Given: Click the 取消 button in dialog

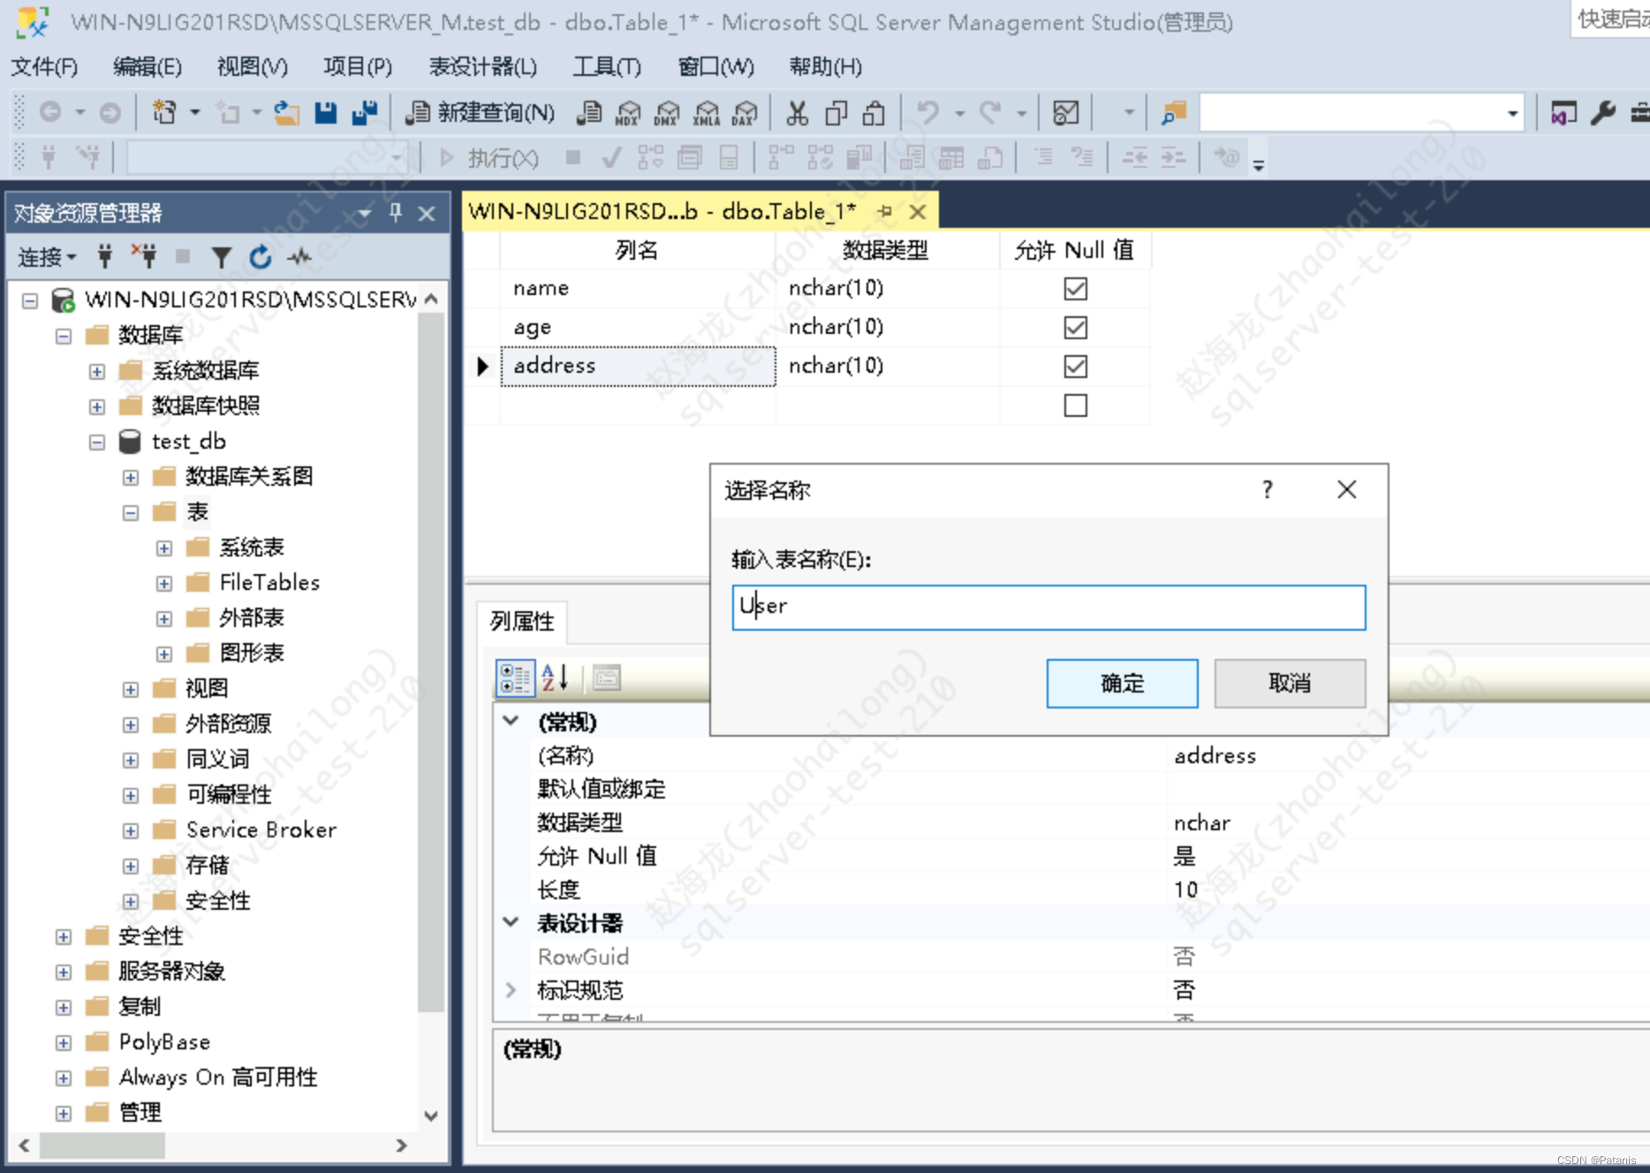Looking at the screenshot, I should [x=1290, y=683].
